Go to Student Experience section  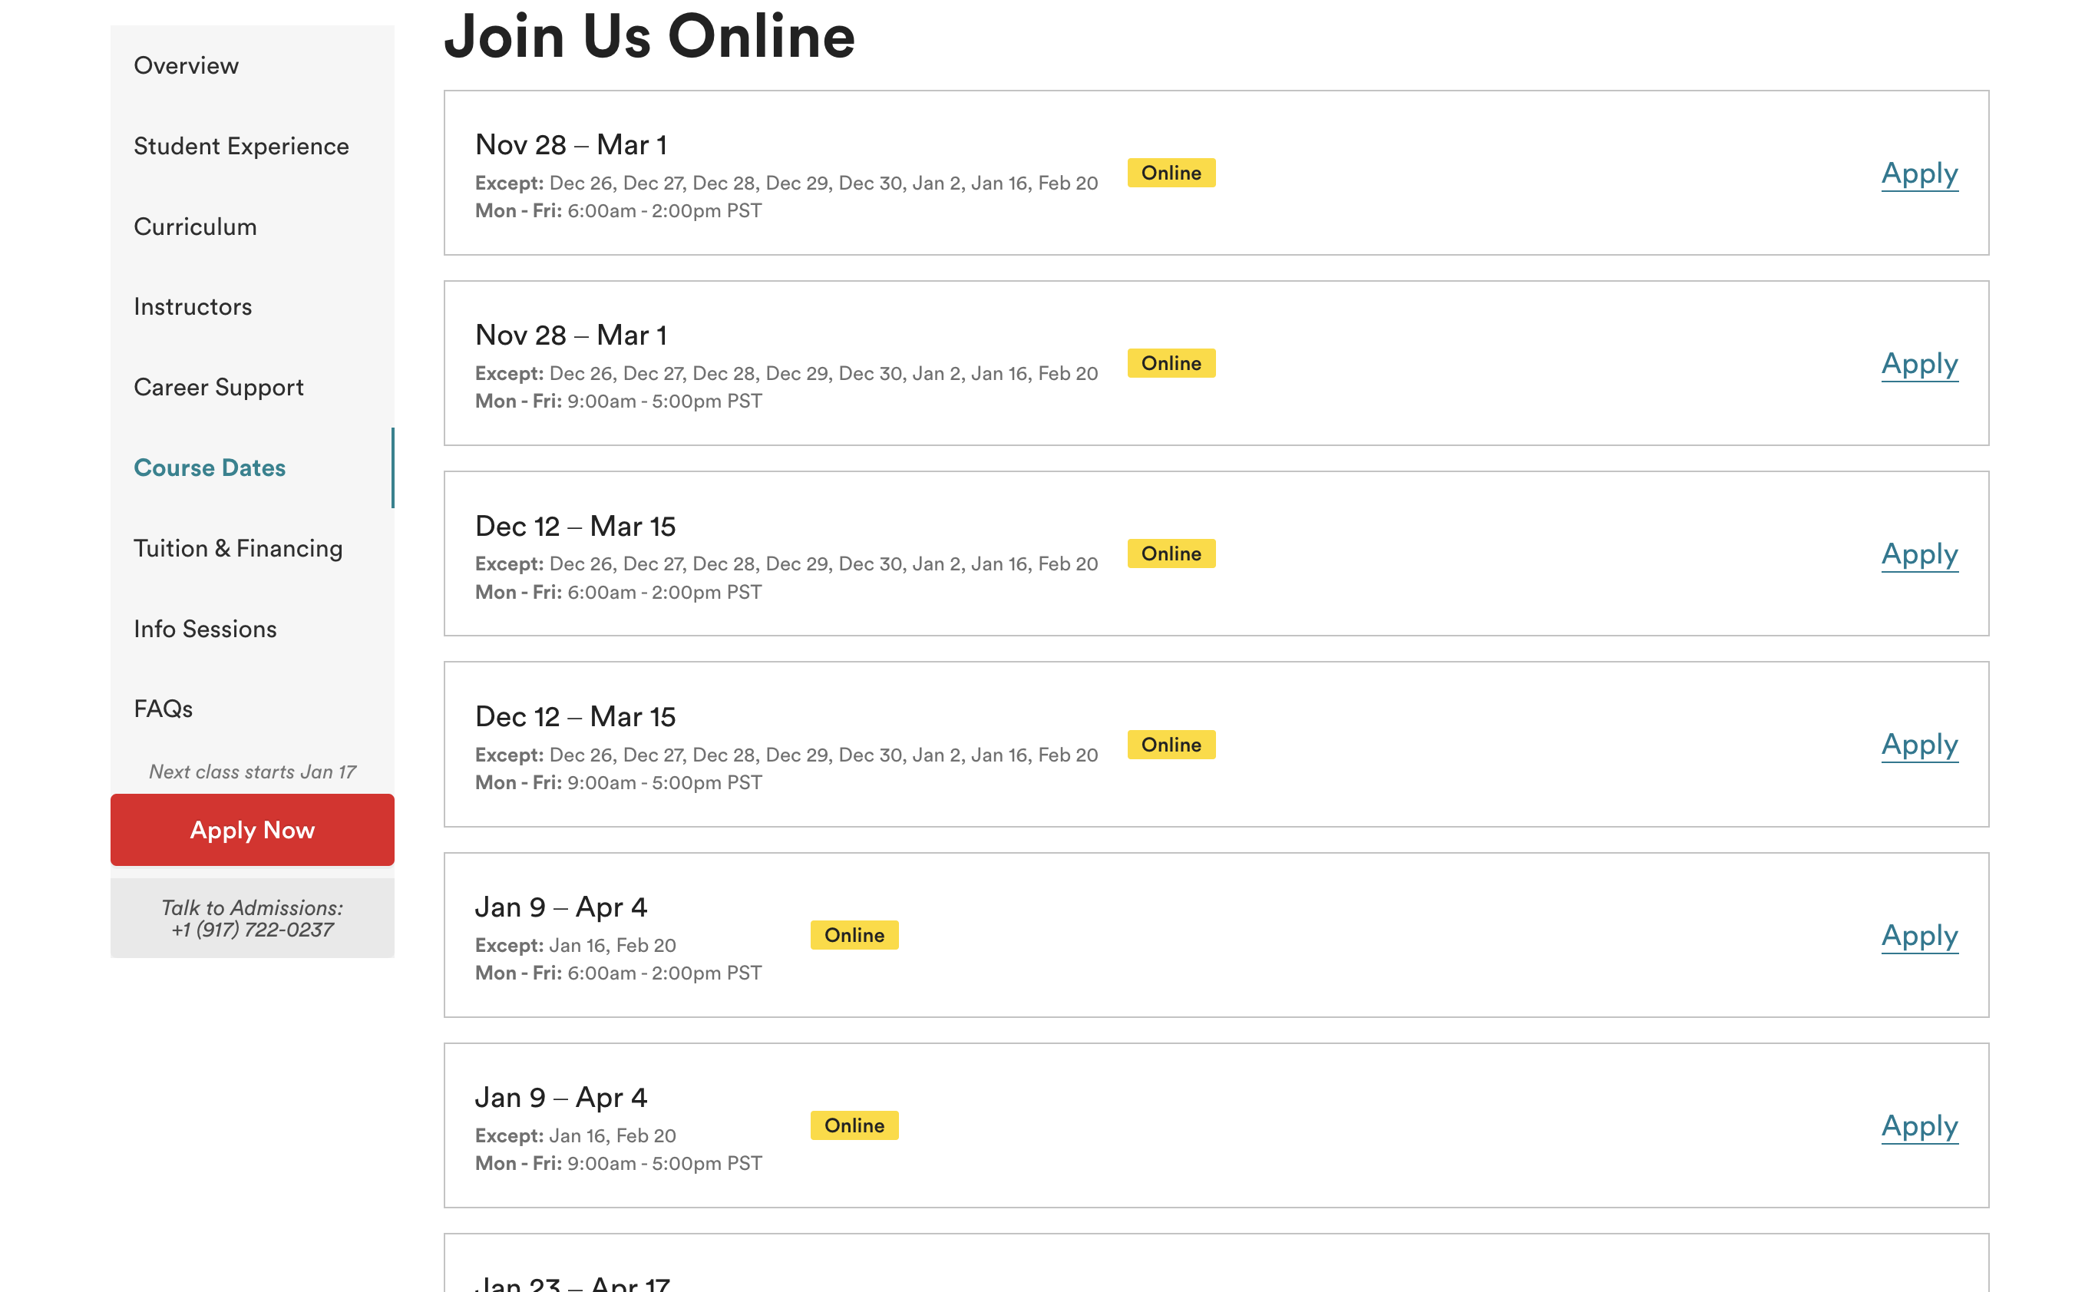(x=241, y=146)
